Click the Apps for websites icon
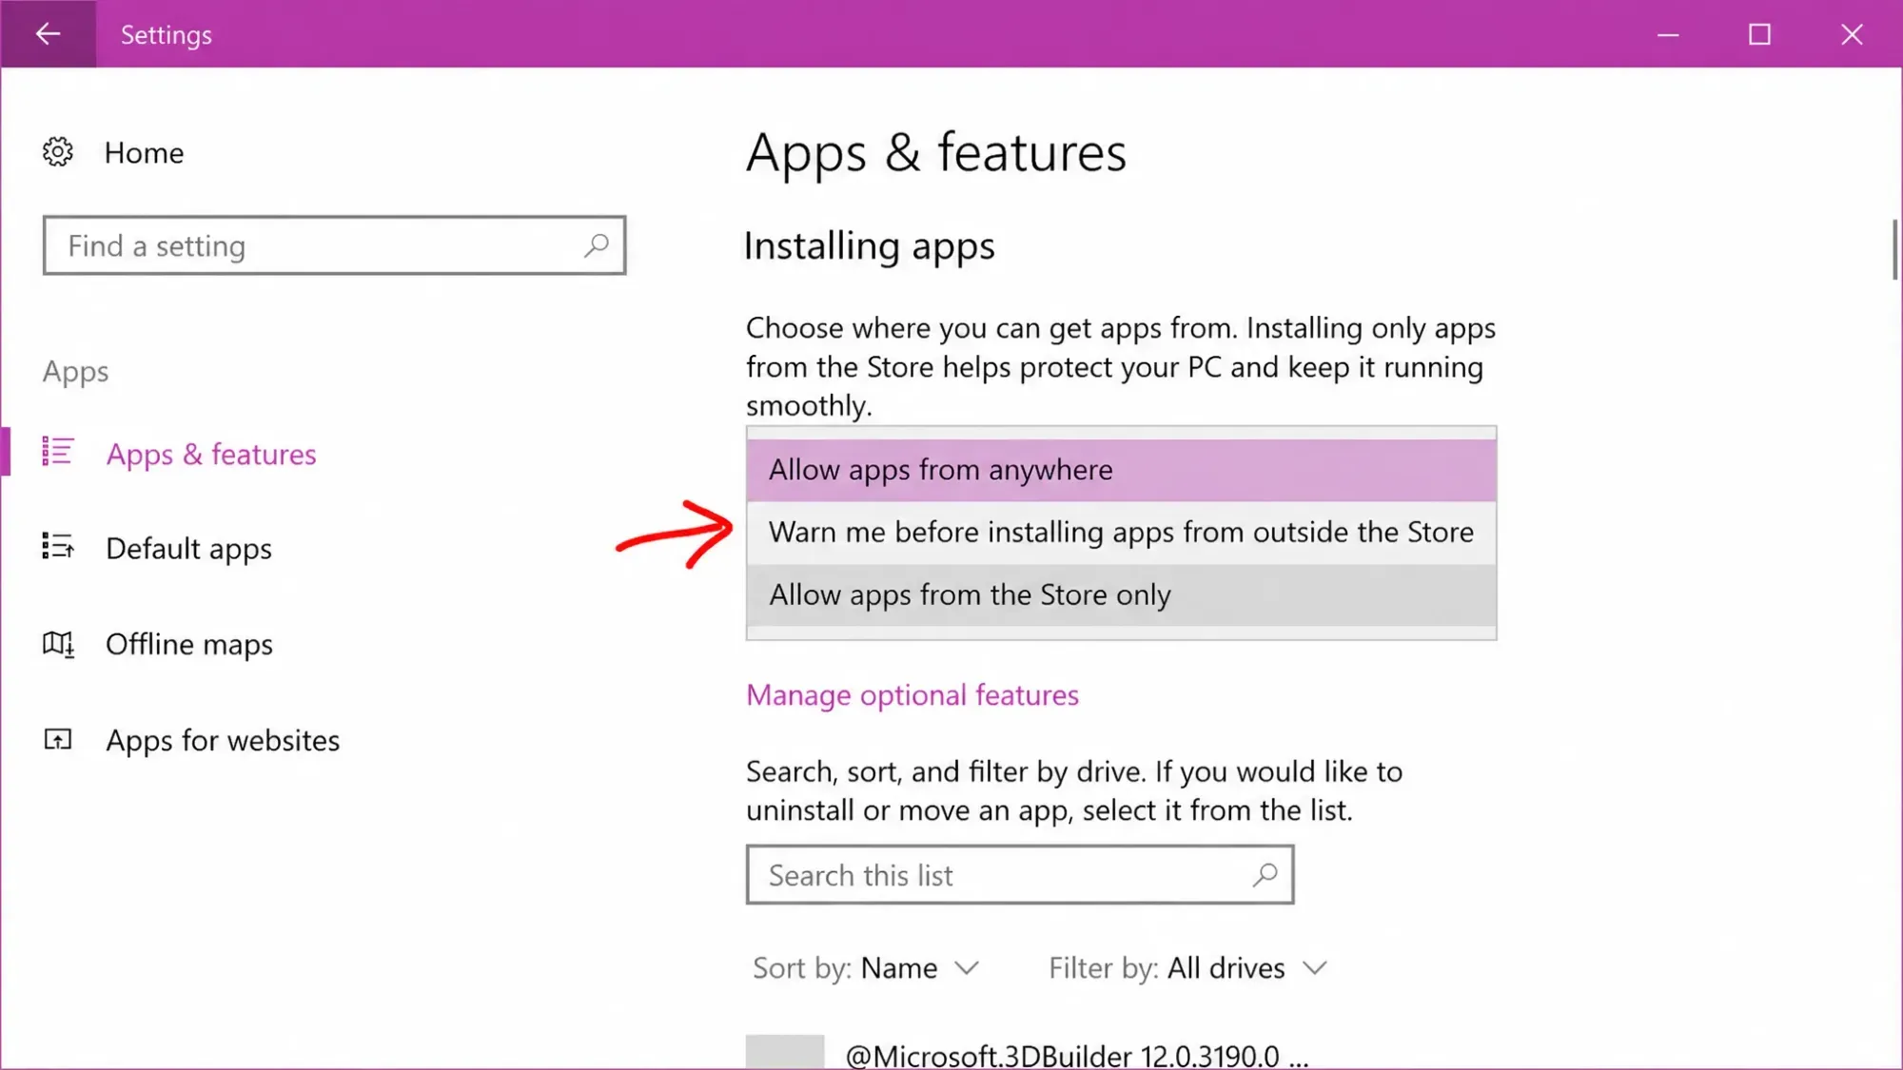This screenshot has width=1903, height=1070. click(x=58, y=739)
